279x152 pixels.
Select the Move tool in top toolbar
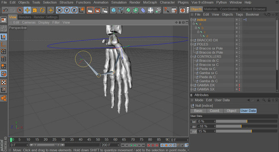click(28, 10)
